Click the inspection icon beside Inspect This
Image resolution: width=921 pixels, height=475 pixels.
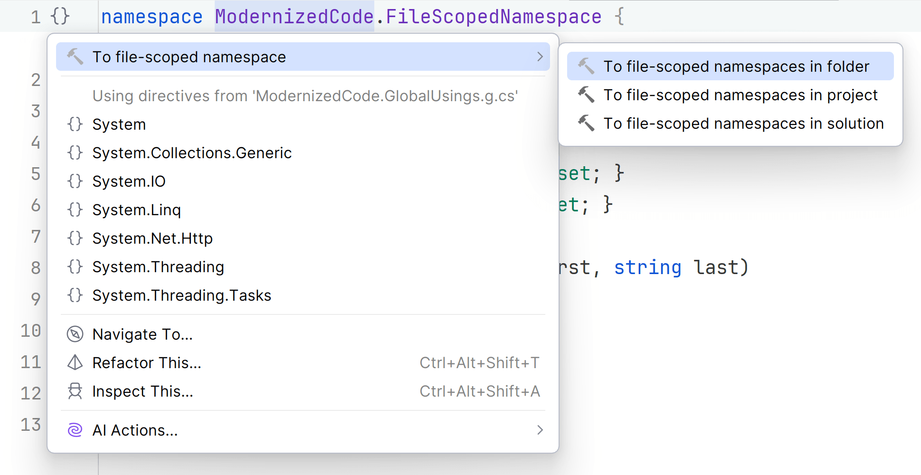pos(75,391)
